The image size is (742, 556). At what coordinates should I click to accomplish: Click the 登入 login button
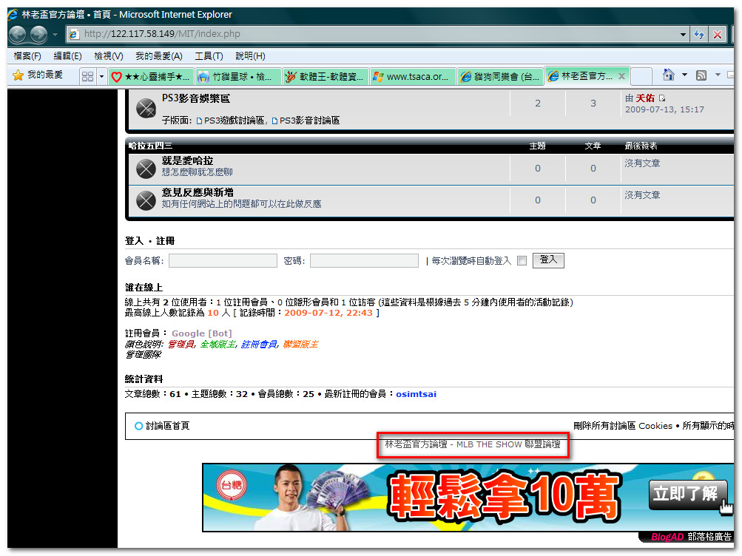pos(548,260)
